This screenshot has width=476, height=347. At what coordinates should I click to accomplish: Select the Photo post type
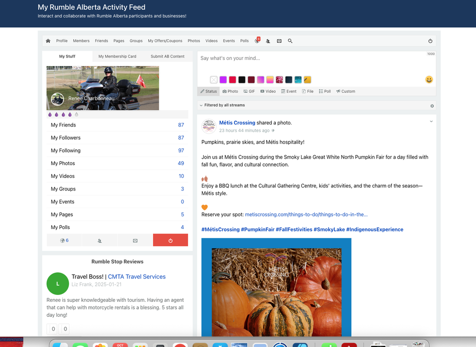click(230, 91)
